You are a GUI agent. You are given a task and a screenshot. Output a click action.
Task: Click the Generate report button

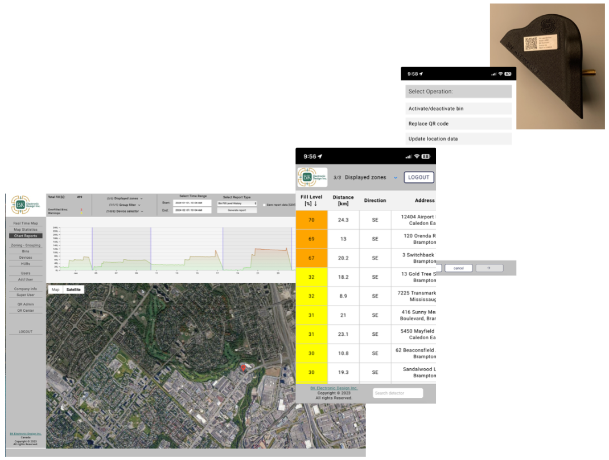pos(236,210)
